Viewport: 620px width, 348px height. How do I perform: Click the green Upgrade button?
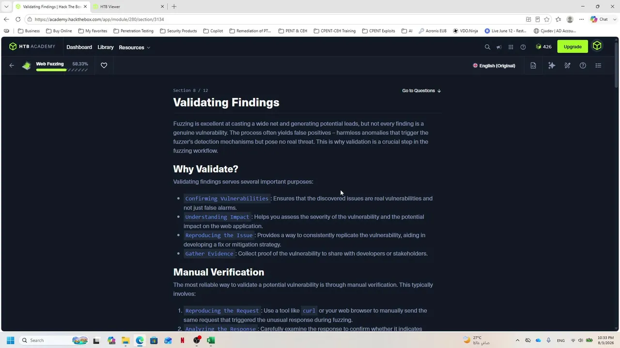point(573,46)
